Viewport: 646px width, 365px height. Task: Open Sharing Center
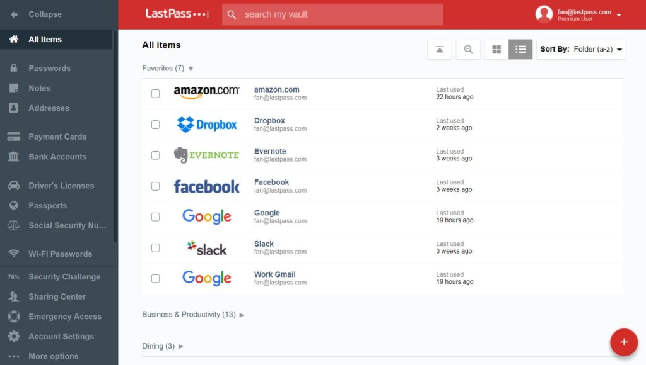tap(56, 296)
